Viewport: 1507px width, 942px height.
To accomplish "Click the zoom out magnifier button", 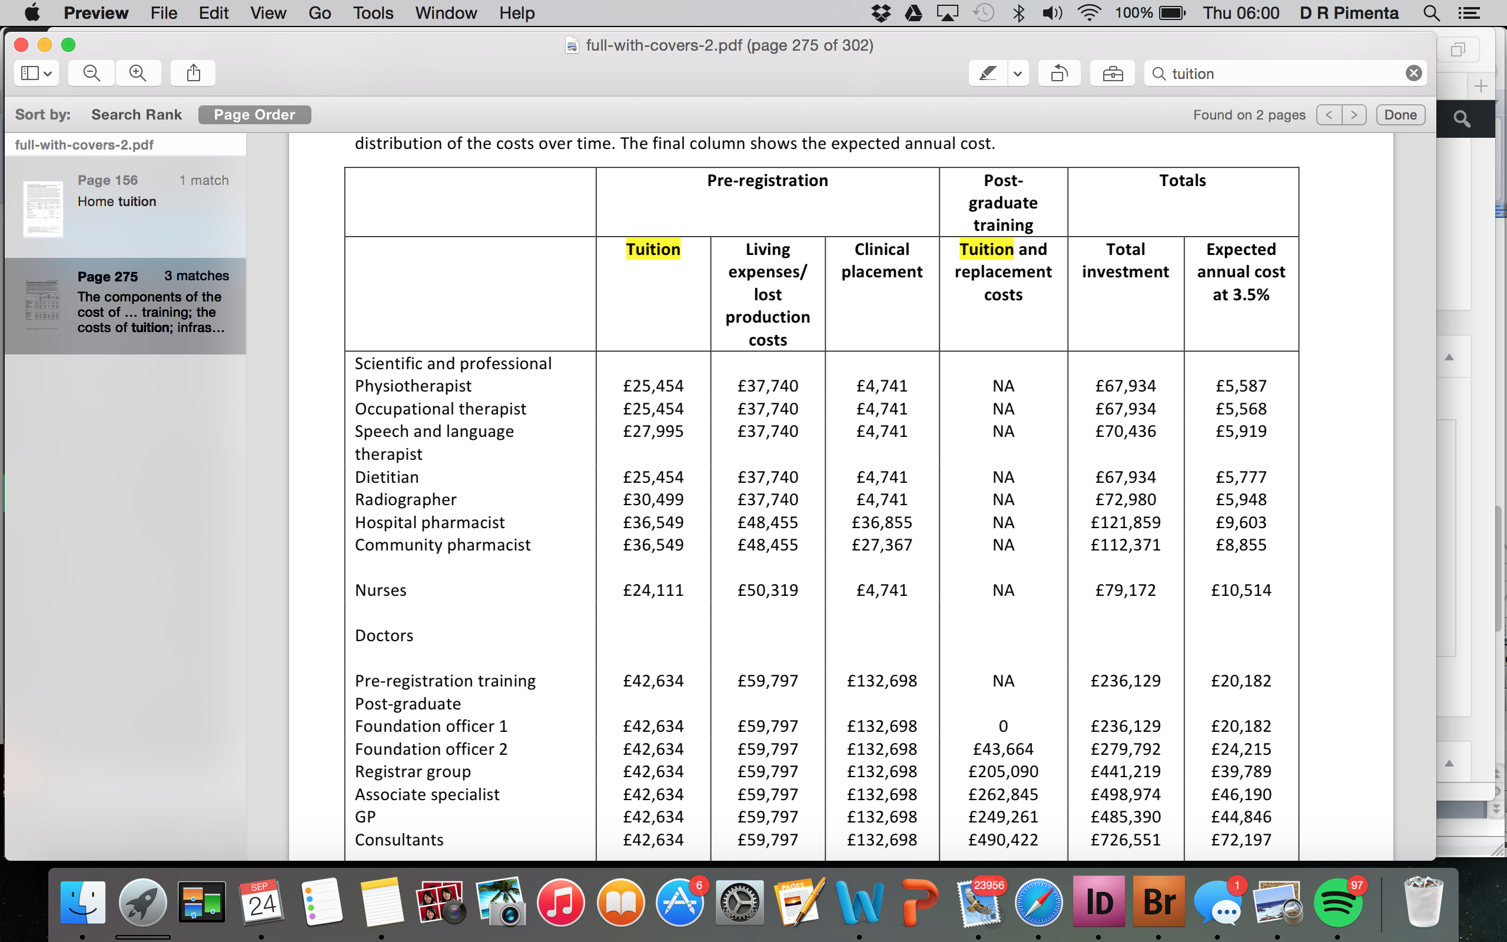I will [92, 74].
